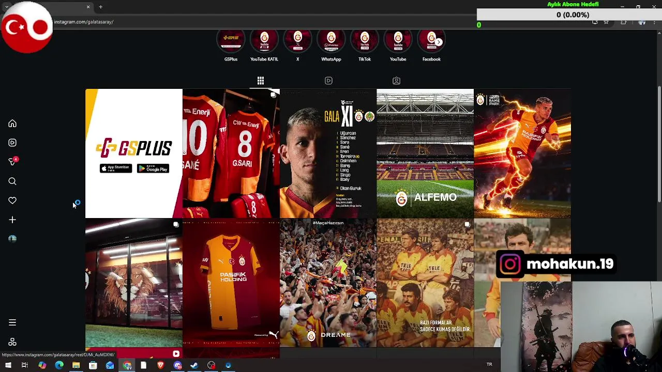The height and width of the screenshot is (372, 662).
Task: Create a new post with plus icon
Action: pos(12,220)
